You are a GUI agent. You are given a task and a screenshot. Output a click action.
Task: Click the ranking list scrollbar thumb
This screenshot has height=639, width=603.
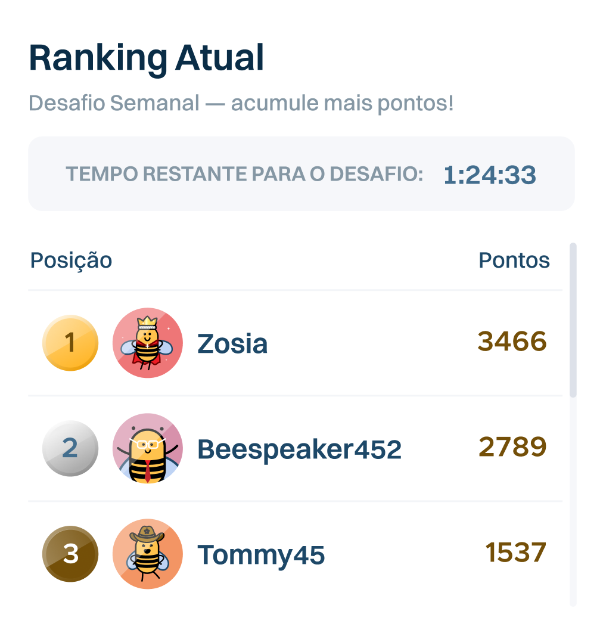tap(573, 319)
